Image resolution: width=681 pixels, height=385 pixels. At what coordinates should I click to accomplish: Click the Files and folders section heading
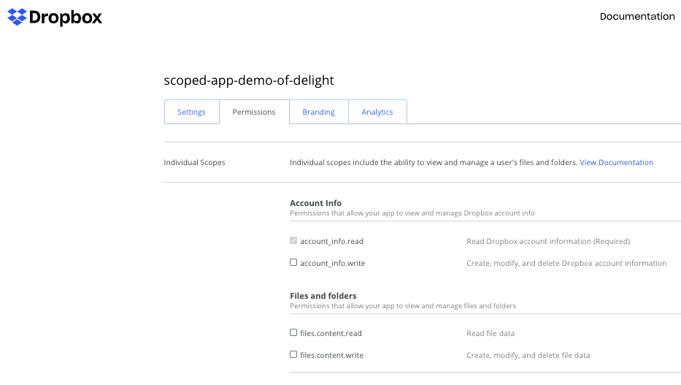pos(323,296)
